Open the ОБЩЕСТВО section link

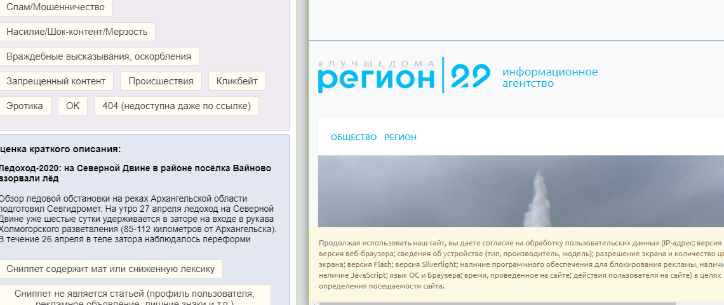(354, 138)
